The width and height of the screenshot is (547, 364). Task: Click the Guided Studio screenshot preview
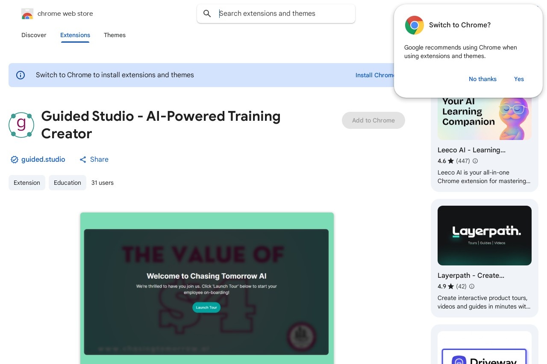click(x=207, y=288)
